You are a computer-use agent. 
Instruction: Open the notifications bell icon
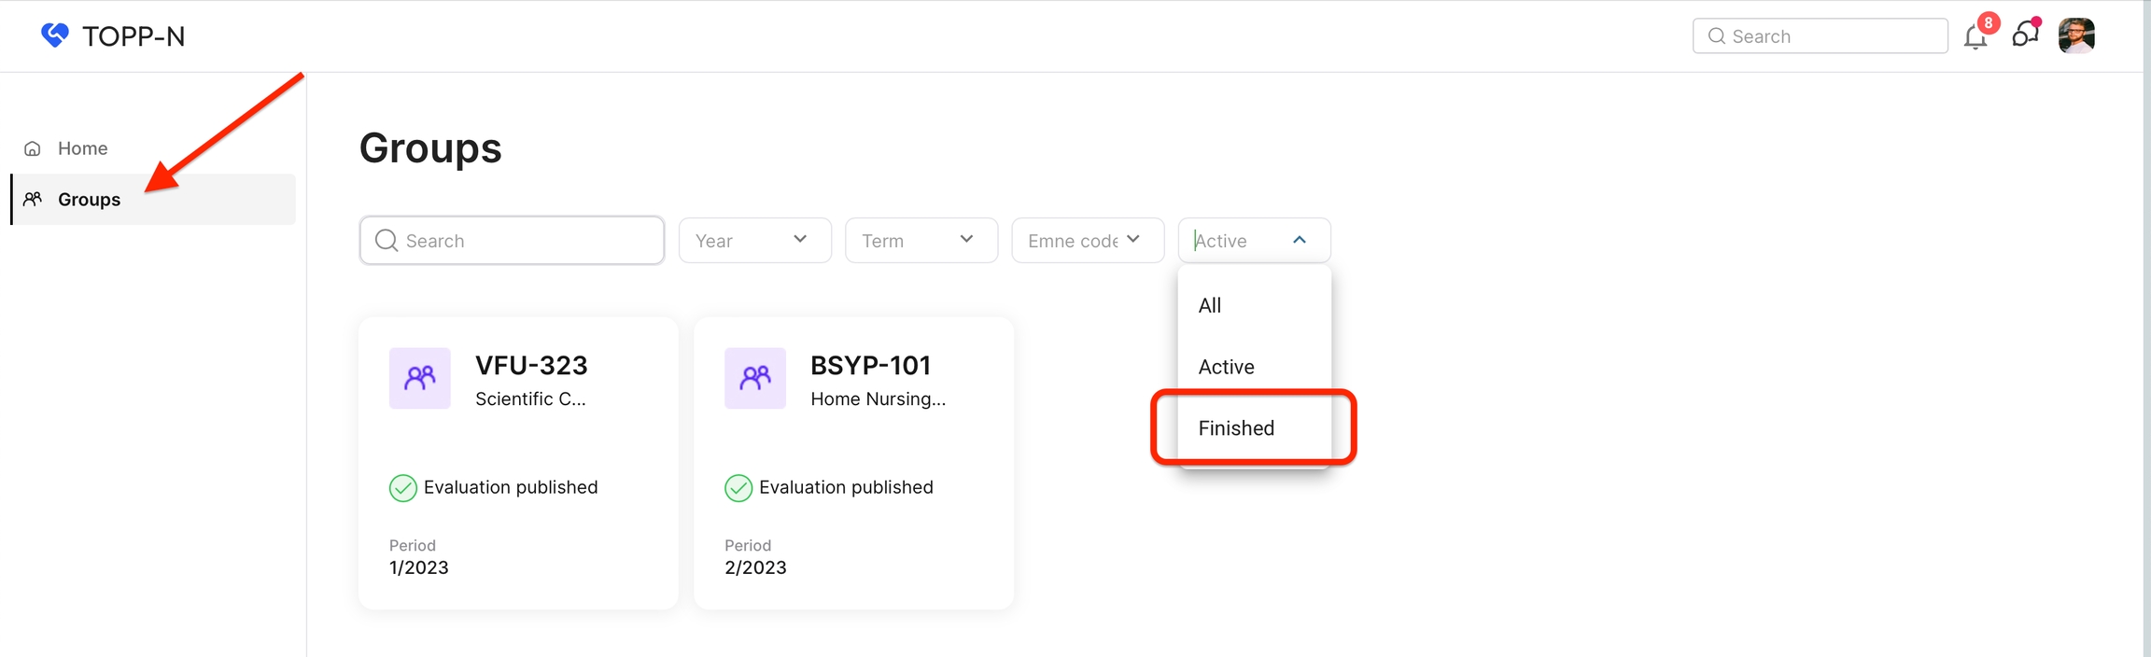click(1975, 36)
